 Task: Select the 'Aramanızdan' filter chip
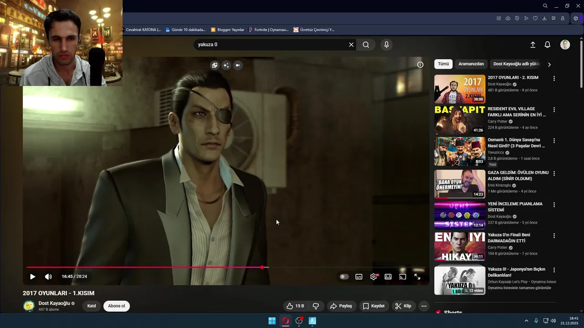(471, 64)
